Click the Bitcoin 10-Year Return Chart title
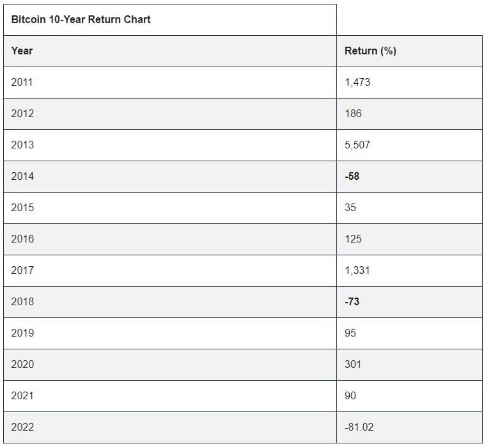Screen dimensions: 484x446 click(81, 19)
